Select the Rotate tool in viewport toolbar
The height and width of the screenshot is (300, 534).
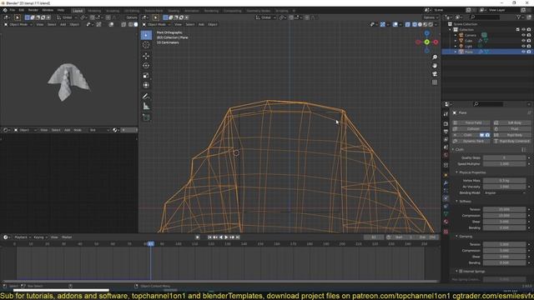click(146, 66)
